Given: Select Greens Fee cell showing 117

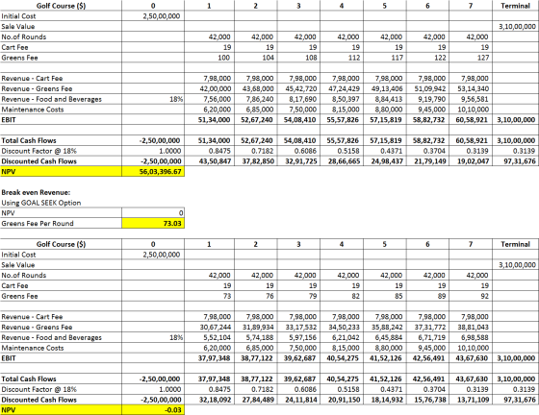Looking at the screenshot, I should click(385, 58).
